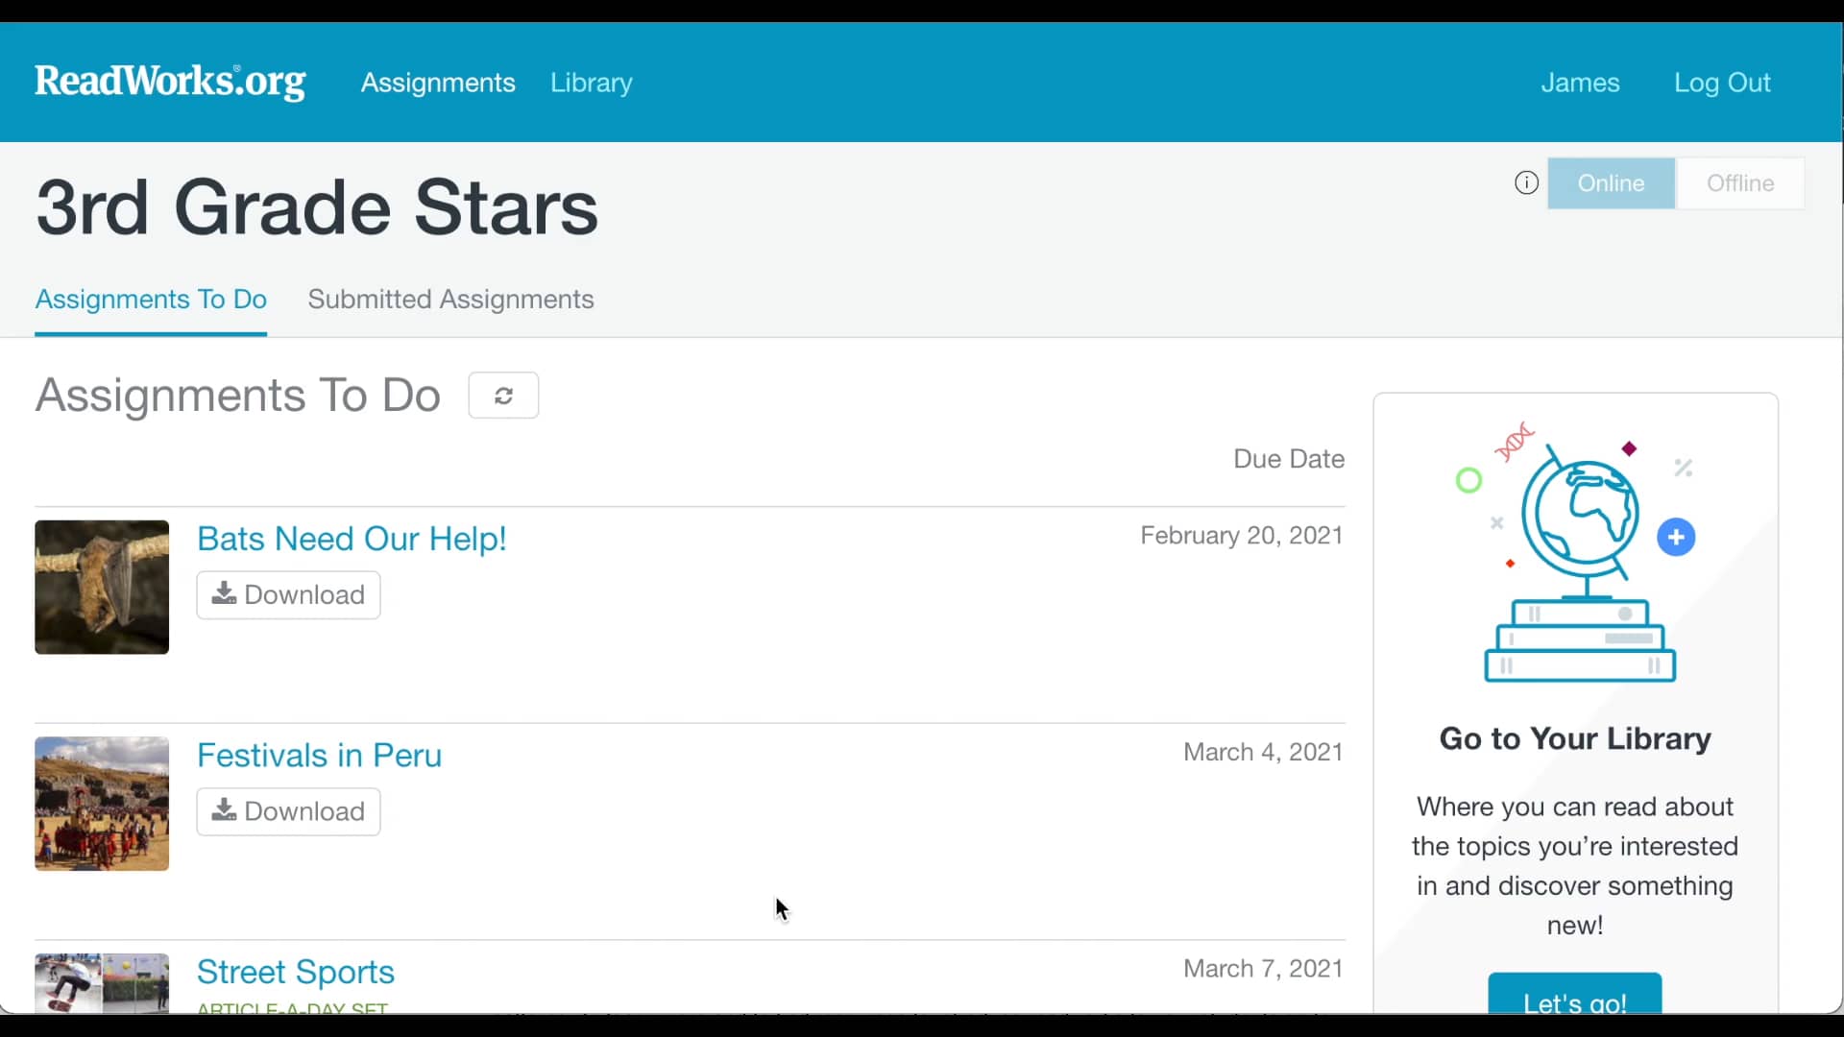
Task: Switch to Submitted Assignments tab
Action: 450,300
